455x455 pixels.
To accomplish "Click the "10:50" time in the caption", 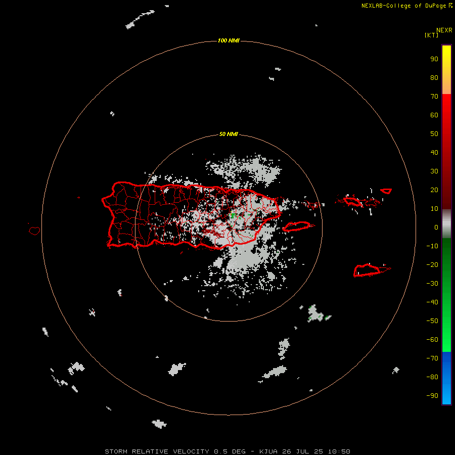I will click(x=339, y=451).
